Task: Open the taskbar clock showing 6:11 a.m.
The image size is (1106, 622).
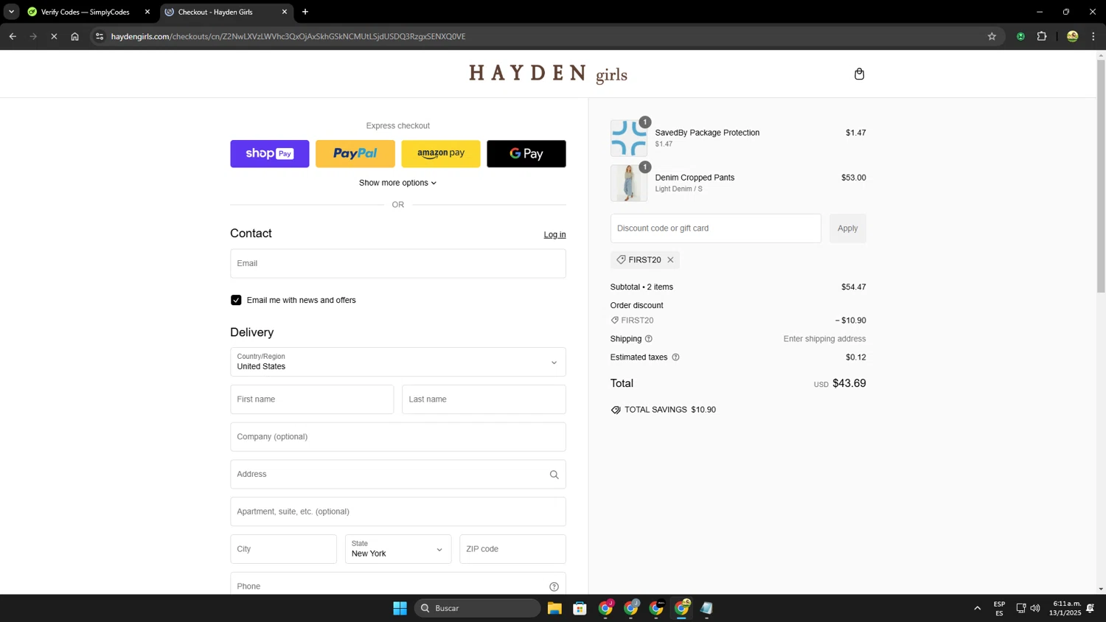Action: pyautogui.click(x=1066, y=608)
